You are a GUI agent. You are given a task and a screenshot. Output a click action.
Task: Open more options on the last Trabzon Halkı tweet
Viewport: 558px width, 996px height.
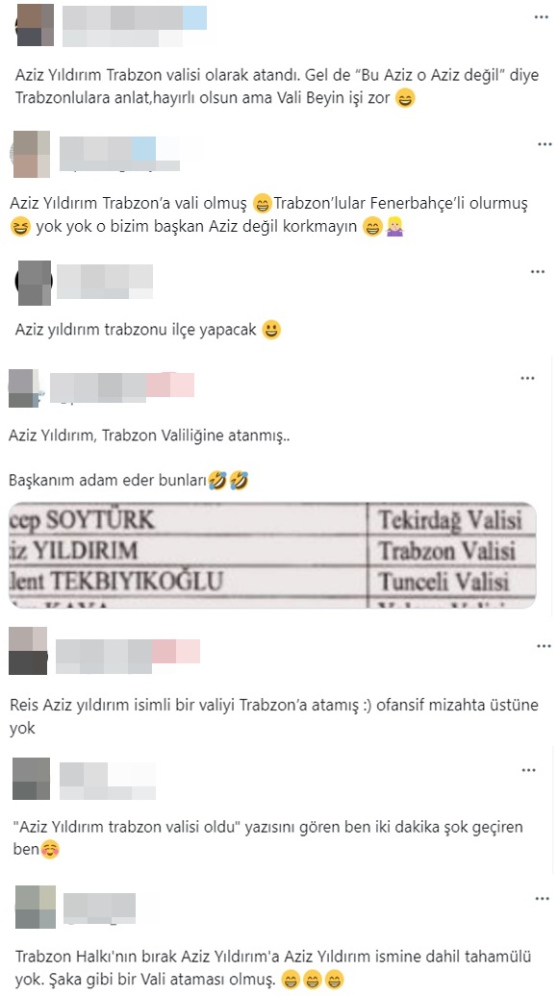pyautogui.click(x=542, y=899)
